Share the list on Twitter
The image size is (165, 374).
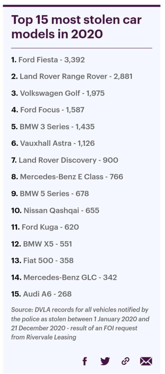[105, 361]
